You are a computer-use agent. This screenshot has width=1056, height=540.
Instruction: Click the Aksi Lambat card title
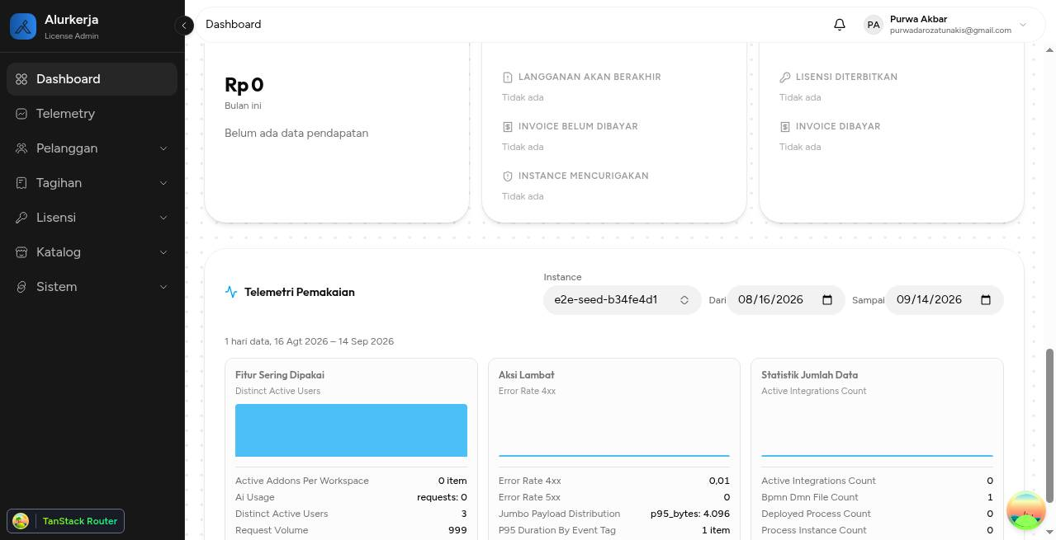coord(527,375)
